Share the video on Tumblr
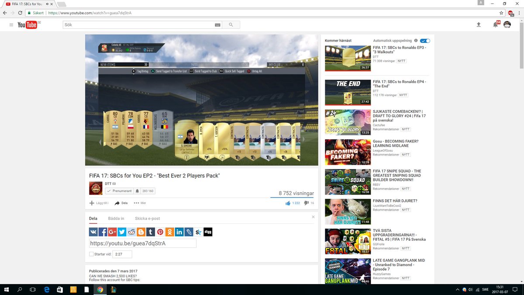The height and width of the screenshot is (295, 524). pos(151,232)
